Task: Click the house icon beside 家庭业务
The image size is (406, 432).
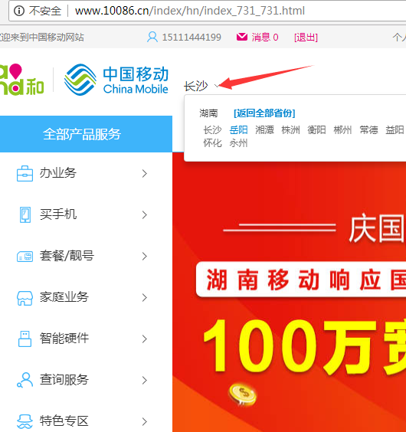Action: (x=25, y=298)
